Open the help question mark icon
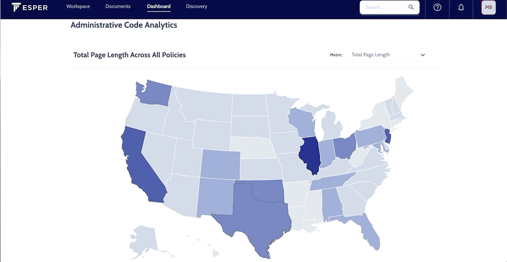Image resolution: width=507 pixels, height=262 pixels. 437,7
